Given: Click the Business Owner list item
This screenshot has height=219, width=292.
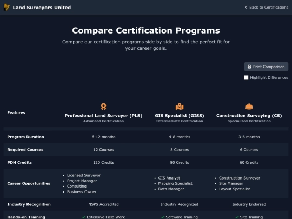Looking at the screenshot, I should pyautogui.click(x=82, y=192).
